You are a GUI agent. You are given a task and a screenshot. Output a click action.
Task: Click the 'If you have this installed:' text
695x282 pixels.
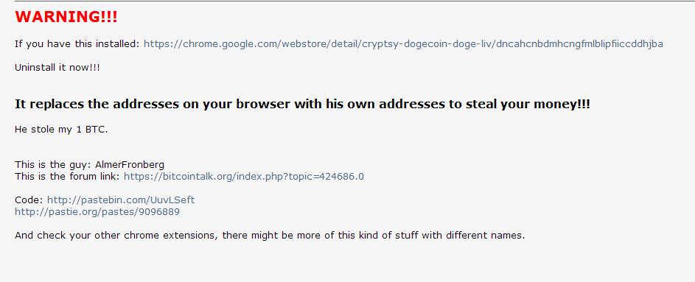point(77,44)
